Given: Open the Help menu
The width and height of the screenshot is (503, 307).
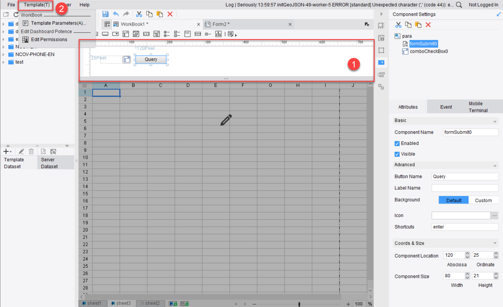Looking at the screenshot, I should (x=84, y=5).
